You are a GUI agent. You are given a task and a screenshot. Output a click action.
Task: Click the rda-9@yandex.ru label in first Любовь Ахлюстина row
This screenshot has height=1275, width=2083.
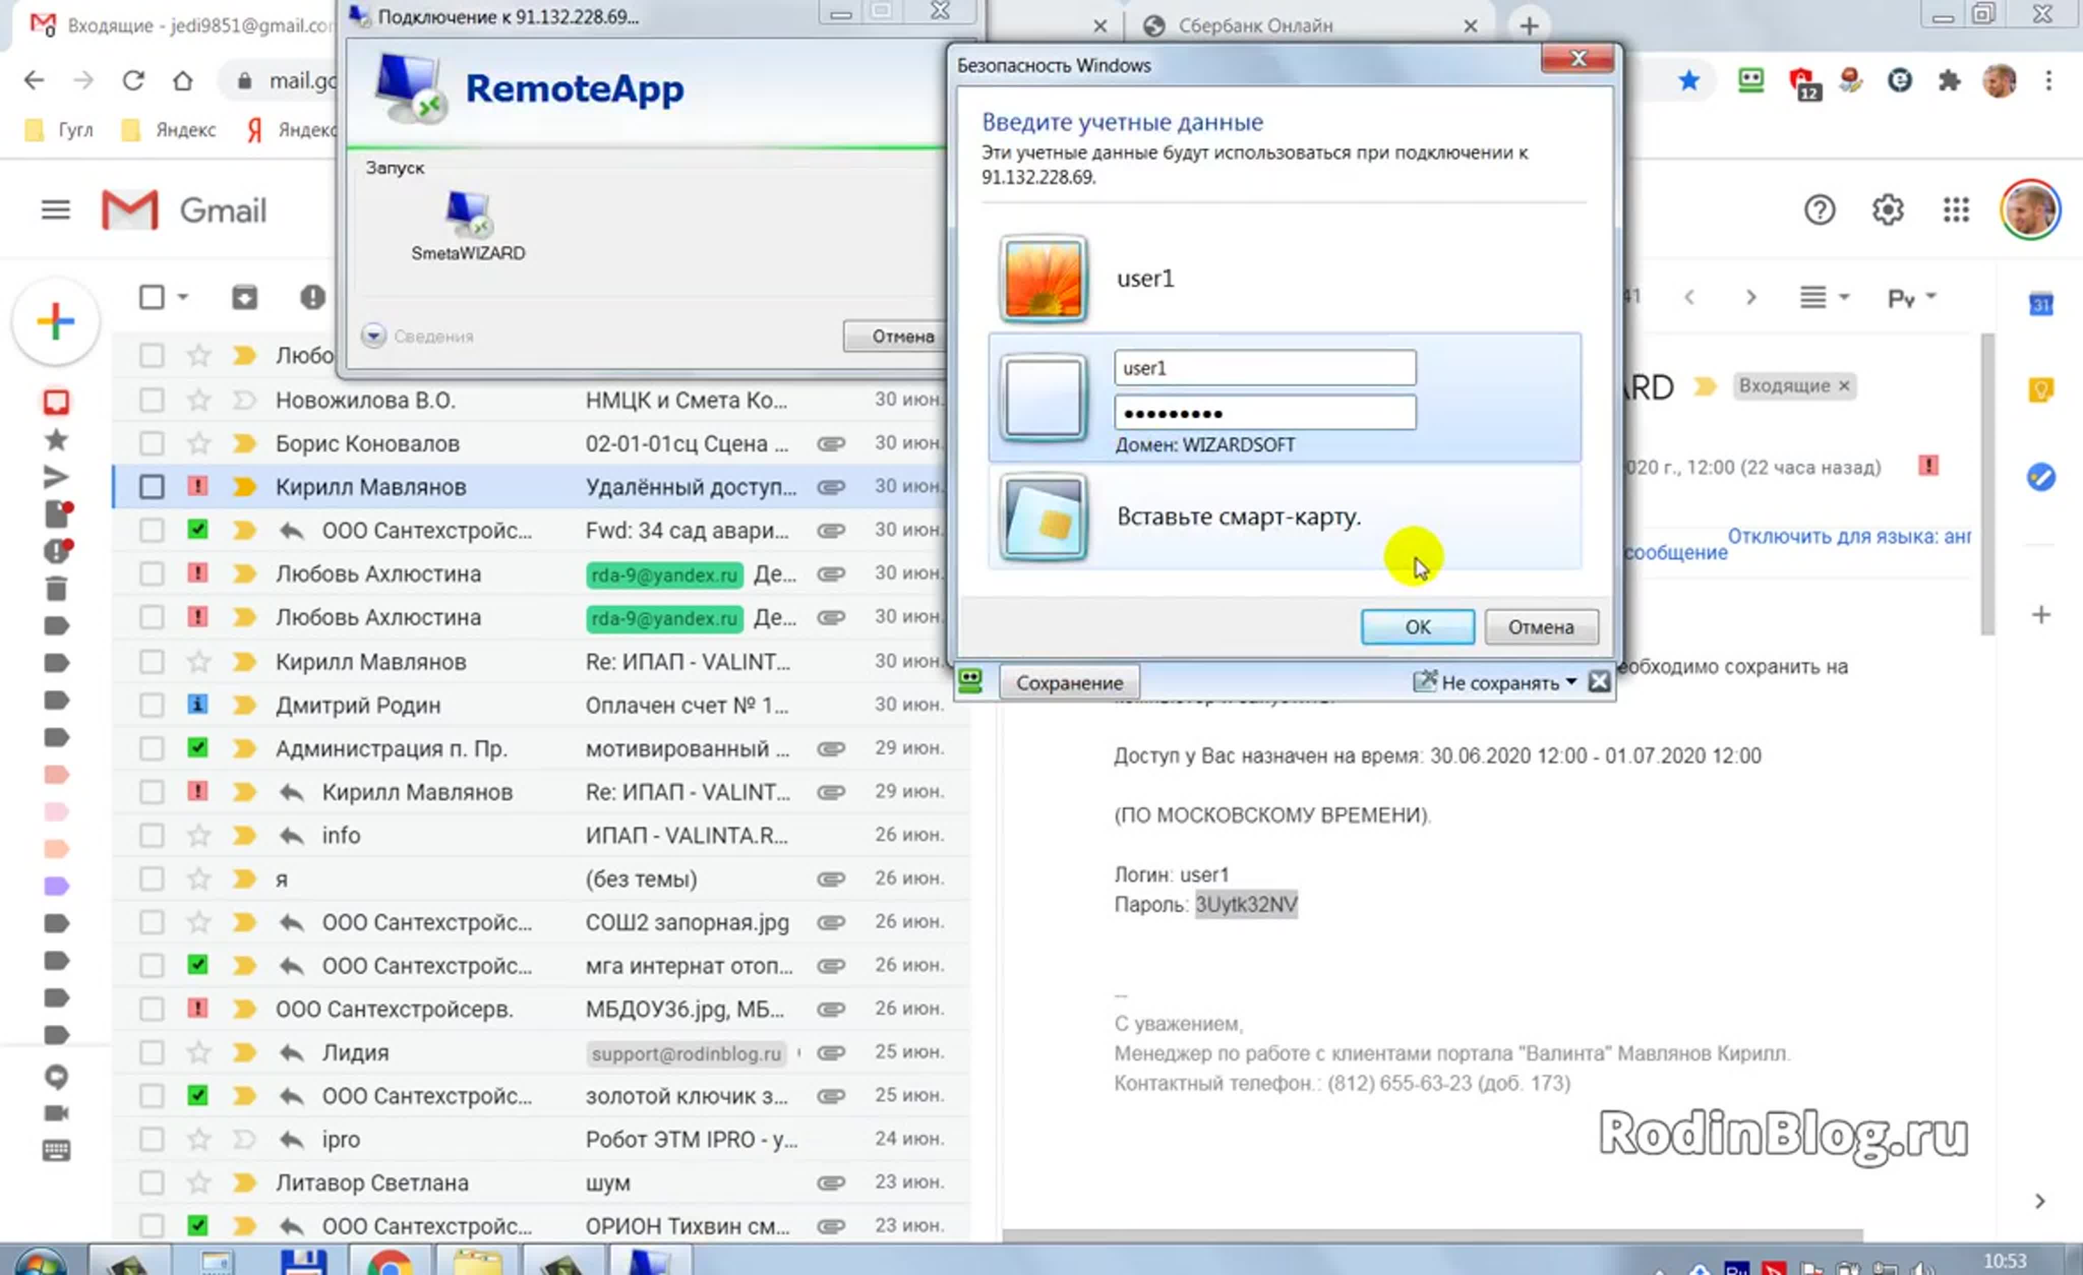(x=665, y=575)
